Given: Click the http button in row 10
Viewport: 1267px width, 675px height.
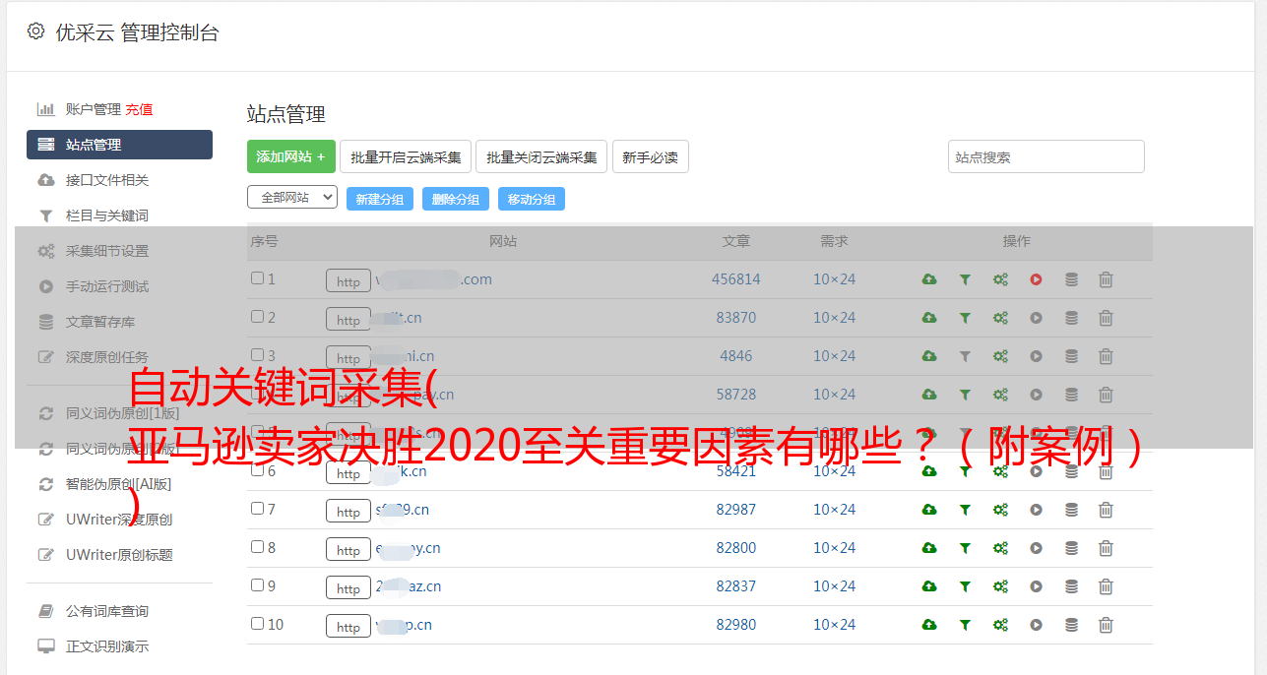Looking at the screenshot, I should click(348, 627).
